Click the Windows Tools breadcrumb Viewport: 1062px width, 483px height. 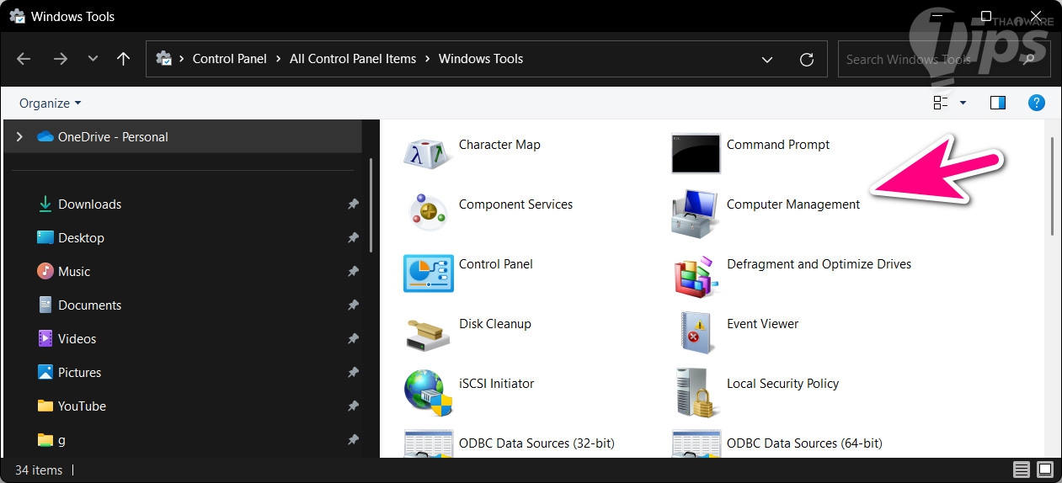481,59
